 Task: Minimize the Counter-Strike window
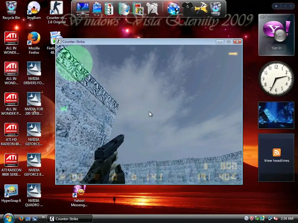[x=220, y=42]
